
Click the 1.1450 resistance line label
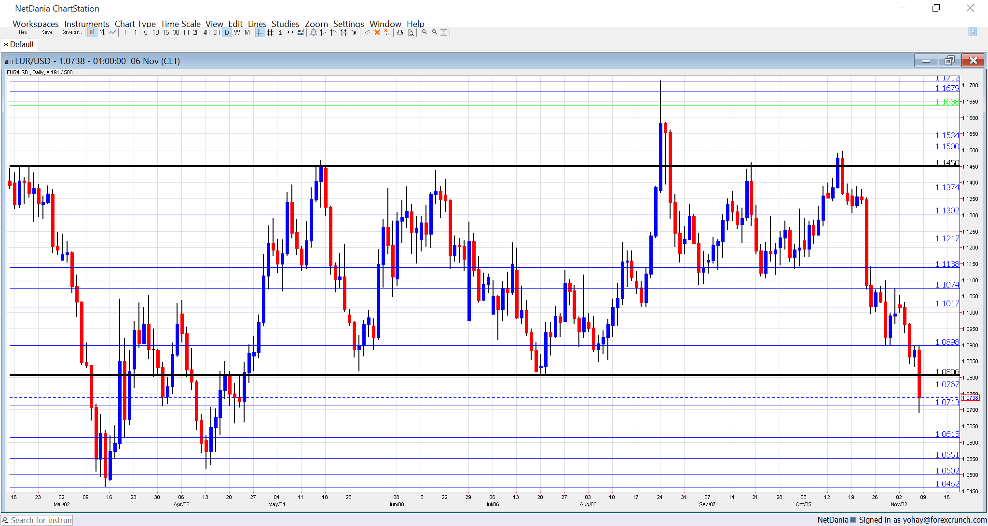[x=947, y=163]
